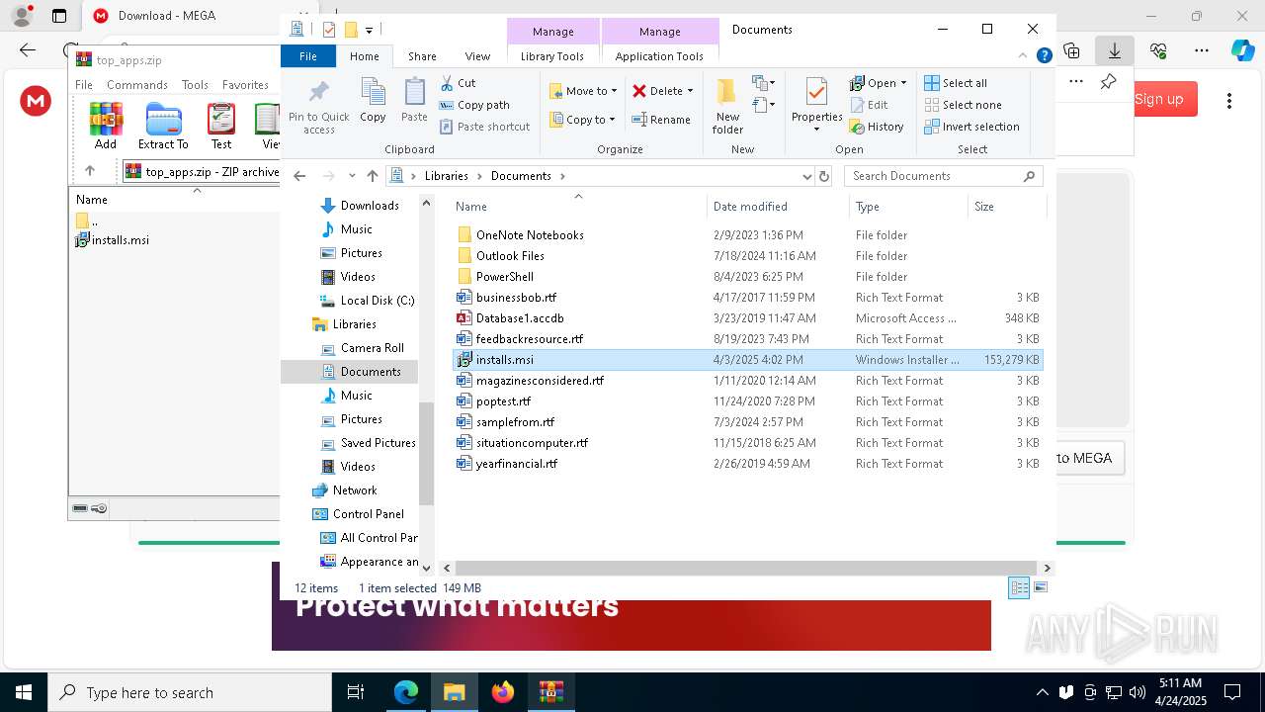The width and height of the screenshot is (1265, 712).
Task: Open Firefox from the taskbar
Action: coord(503,692)
